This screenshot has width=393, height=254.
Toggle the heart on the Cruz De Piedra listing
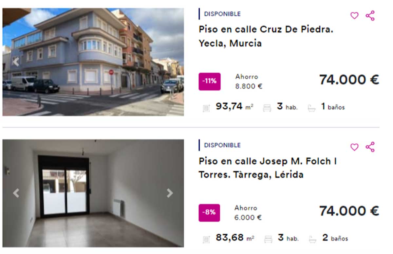354,15
